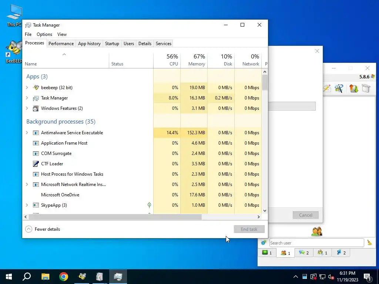This screenshot has height=284, width=379.
Task: Click the BeeBEEP trash bin icon
Action: (x=366, y=88)
